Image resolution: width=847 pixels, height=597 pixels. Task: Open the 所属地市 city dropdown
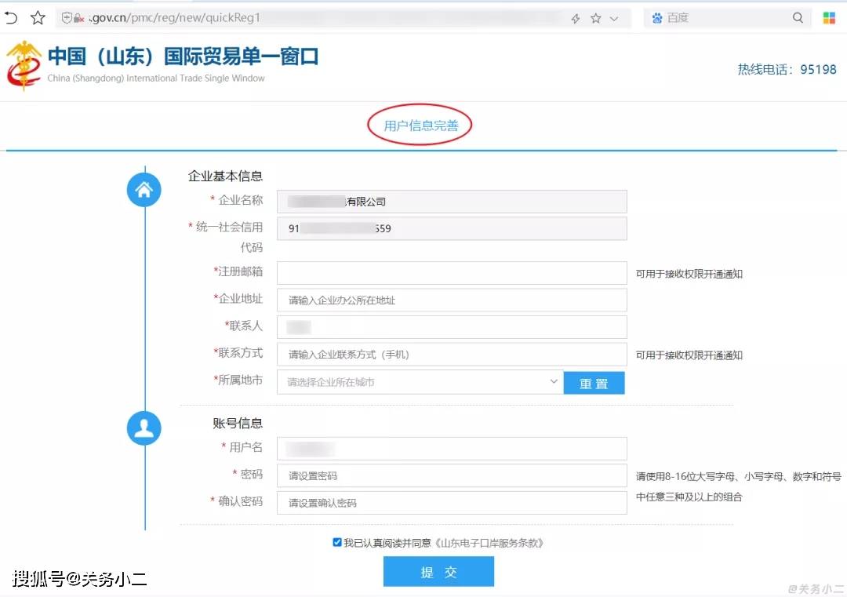coord(419,382)
